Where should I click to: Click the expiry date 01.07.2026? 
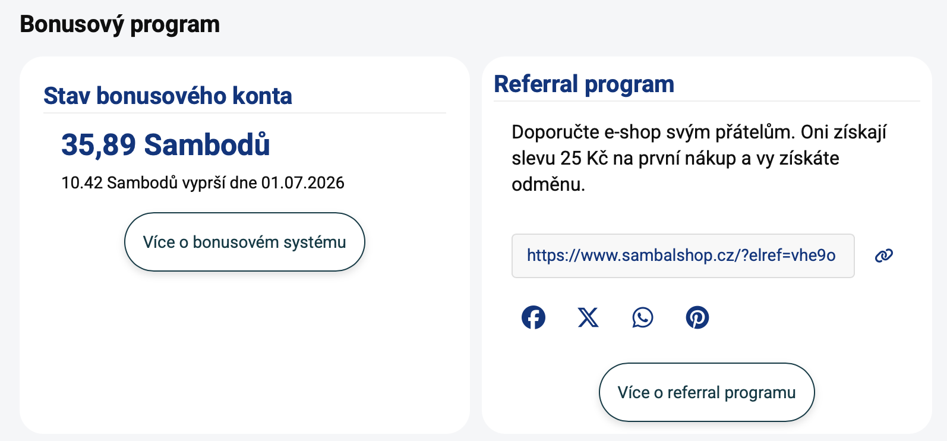coord(303,182)
